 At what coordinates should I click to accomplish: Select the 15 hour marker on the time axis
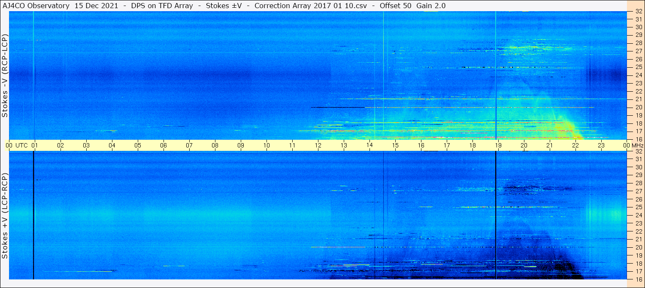pyautogui.click(x=395, y=145)
